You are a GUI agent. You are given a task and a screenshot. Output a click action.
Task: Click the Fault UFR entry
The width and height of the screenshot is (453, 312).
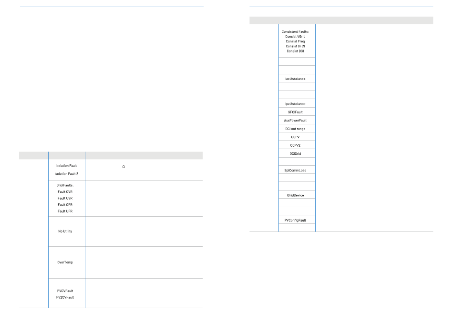(x=65, y=211)
